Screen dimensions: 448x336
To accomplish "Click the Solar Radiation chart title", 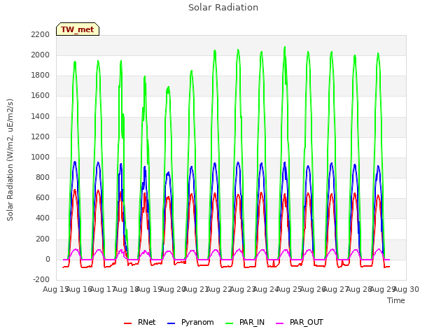I will click(x=223, y=8).
